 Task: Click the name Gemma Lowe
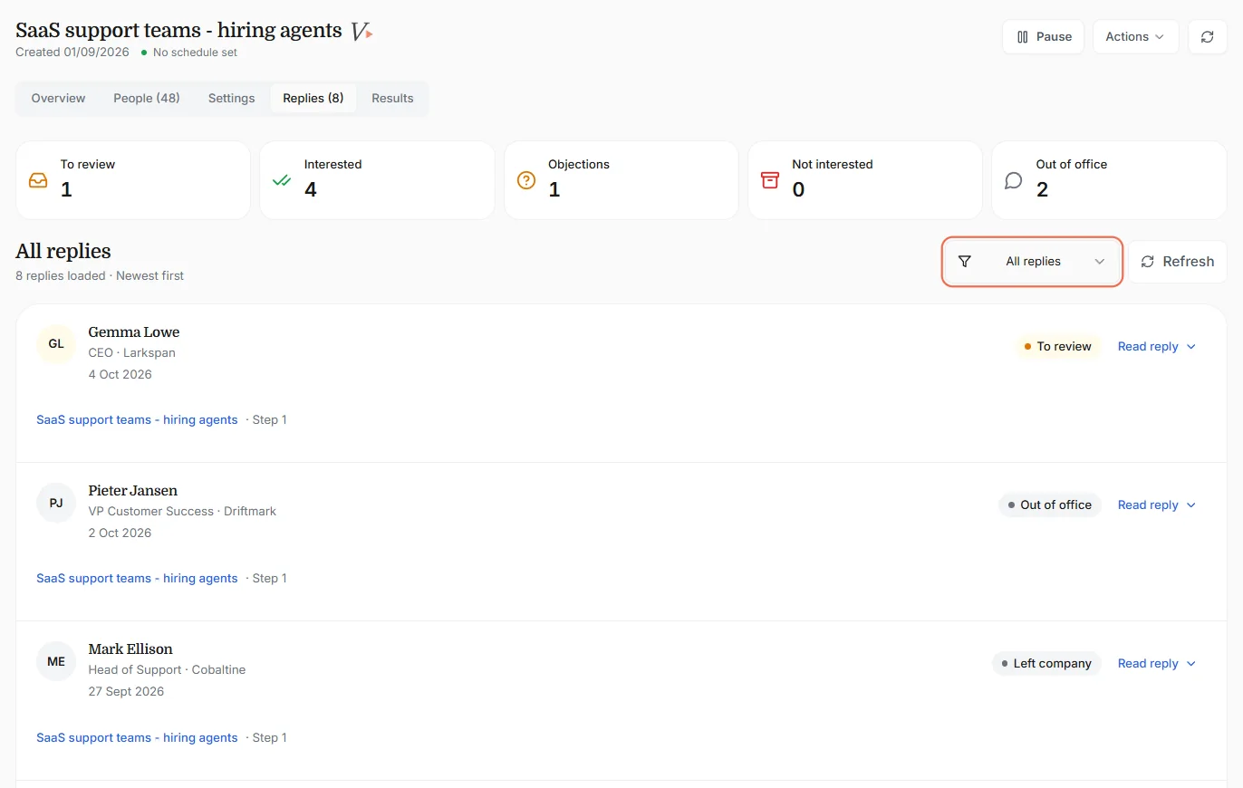[x=134, y=332]
